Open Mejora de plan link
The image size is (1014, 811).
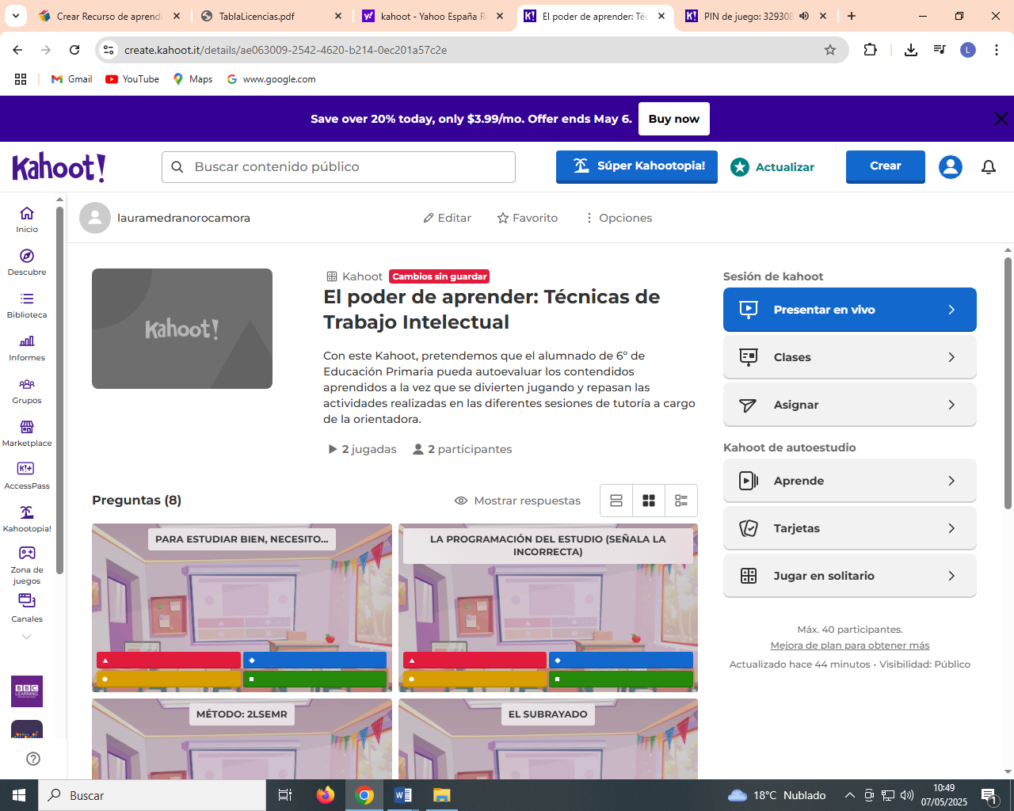[850, 645]
